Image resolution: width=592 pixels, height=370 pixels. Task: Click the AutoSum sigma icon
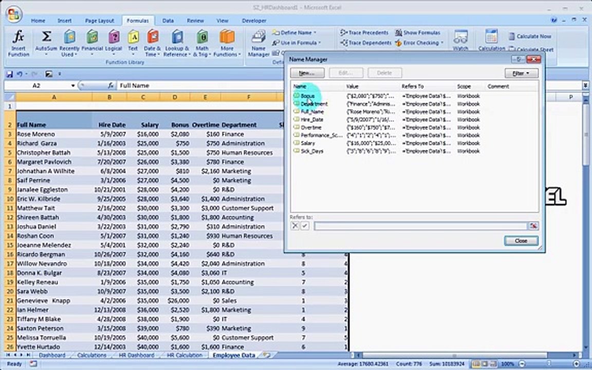[46, 36]
